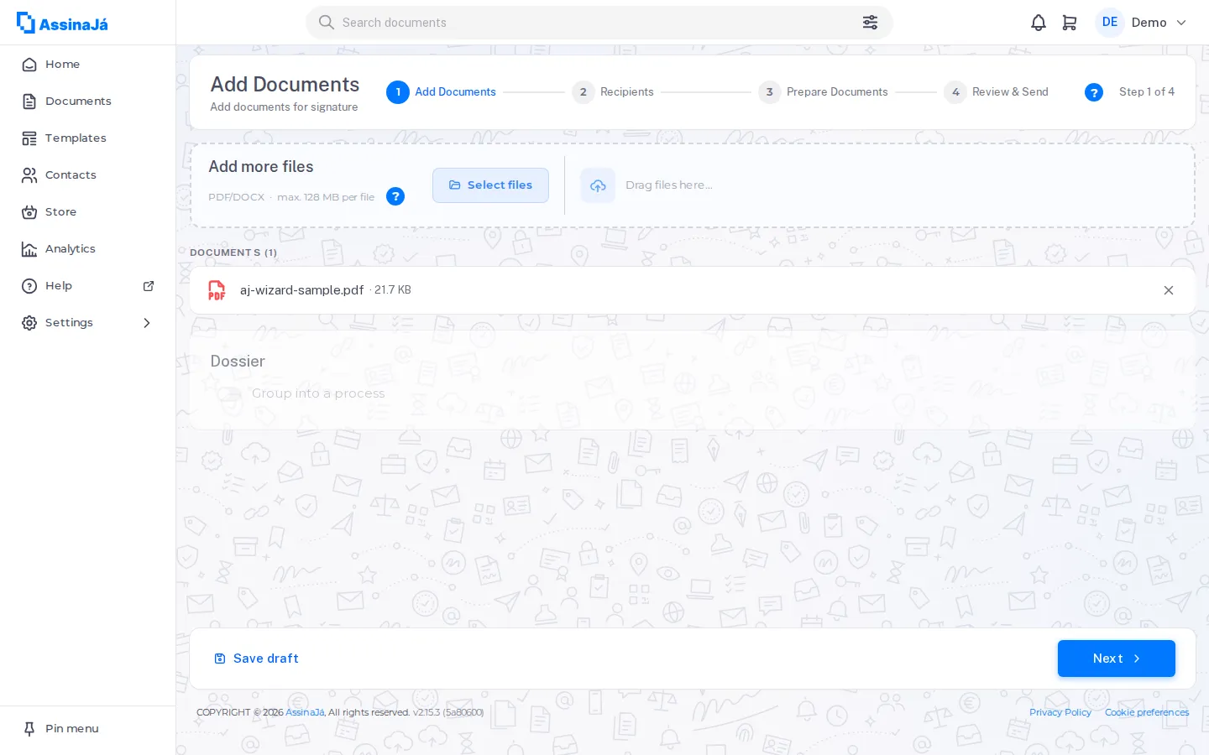Open the Privacy Policy link
Image resolution: width=1209 pixels, height=755 pixels.
click(x=1060, y=712)
